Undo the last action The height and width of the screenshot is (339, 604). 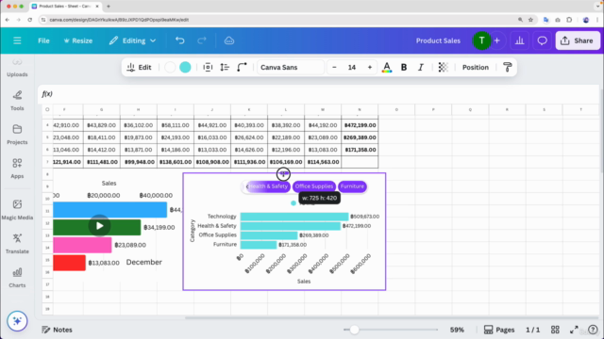coord(180,40)
